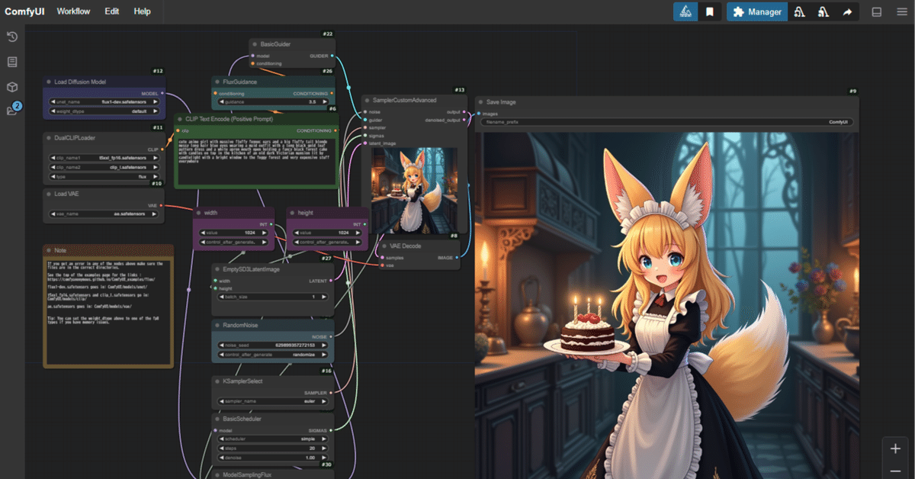Click the second vacuum cleaner icon before share arrow

tap(823, 11)
